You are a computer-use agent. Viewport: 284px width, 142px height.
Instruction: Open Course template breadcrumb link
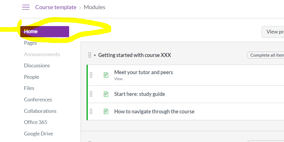(56, 7)
